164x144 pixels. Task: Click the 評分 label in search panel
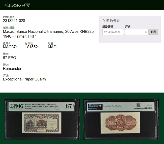coord(128,27)
